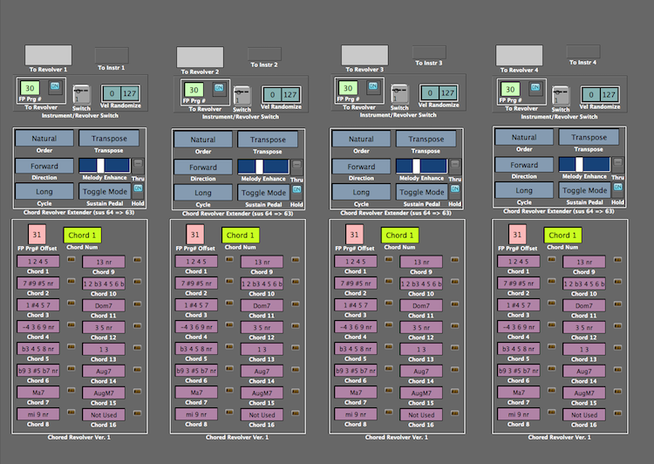
Task: Toggle the ON button beside FP Prg # in Revolver 1
Action: click(55, 85)
